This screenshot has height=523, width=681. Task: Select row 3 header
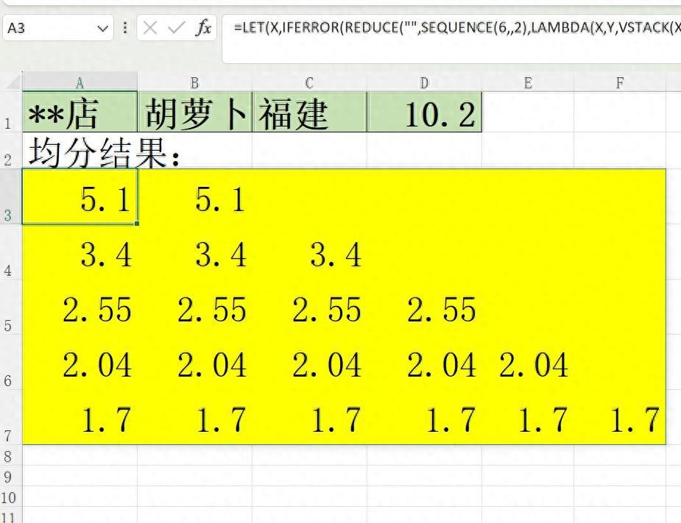click(x=11, y=196)
